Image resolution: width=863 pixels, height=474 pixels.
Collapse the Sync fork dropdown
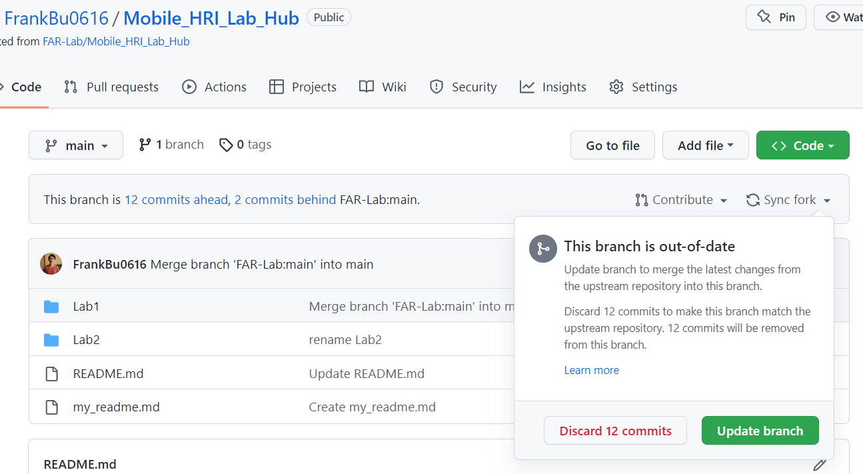(789, 200)
